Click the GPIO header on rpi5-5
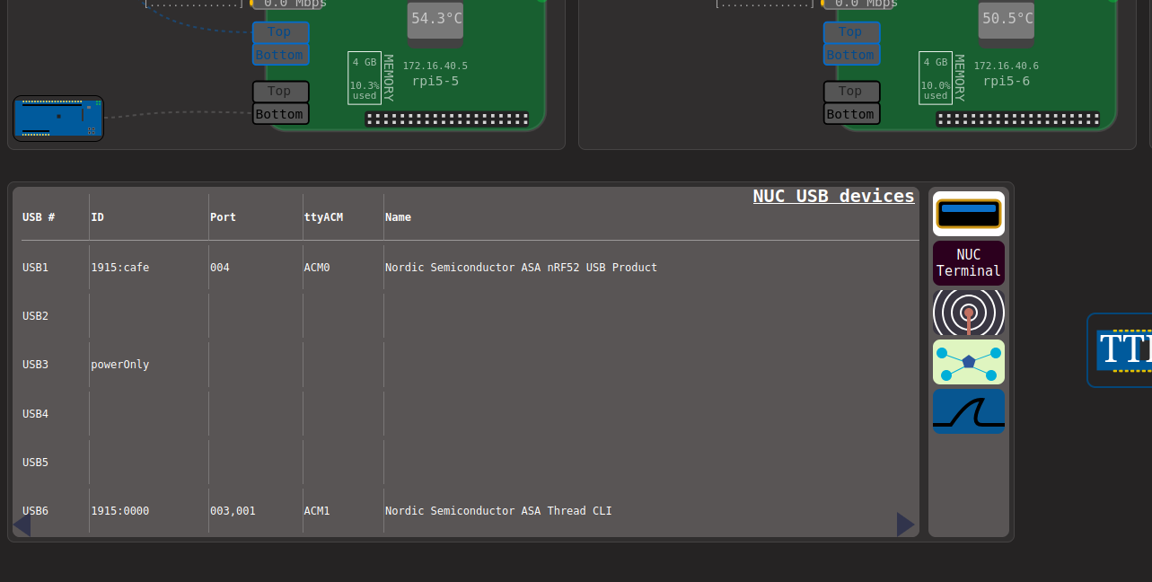This screenshot has height=582, width=1152. [x=447, y=119]
